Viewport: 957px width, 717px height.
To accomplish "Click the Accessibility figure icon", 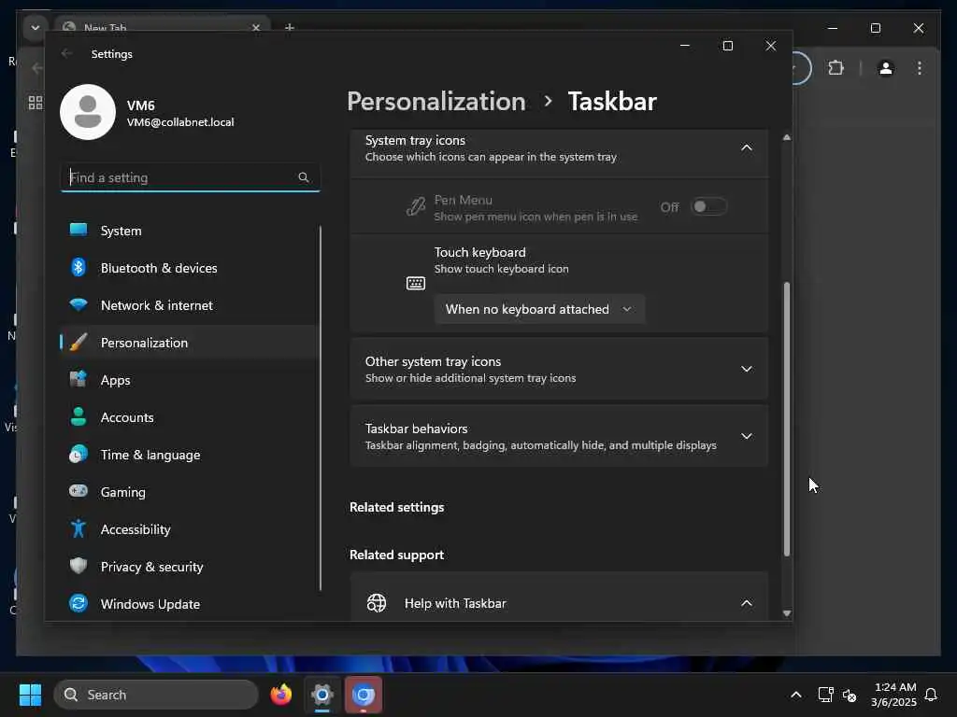I will (79, 528).
